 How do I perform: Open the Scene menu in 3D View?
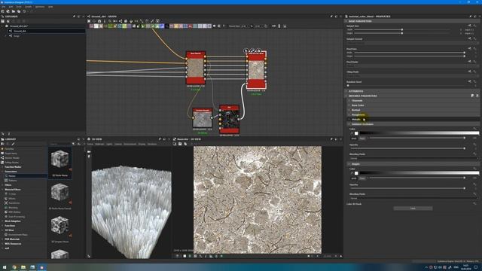point(90,144)
